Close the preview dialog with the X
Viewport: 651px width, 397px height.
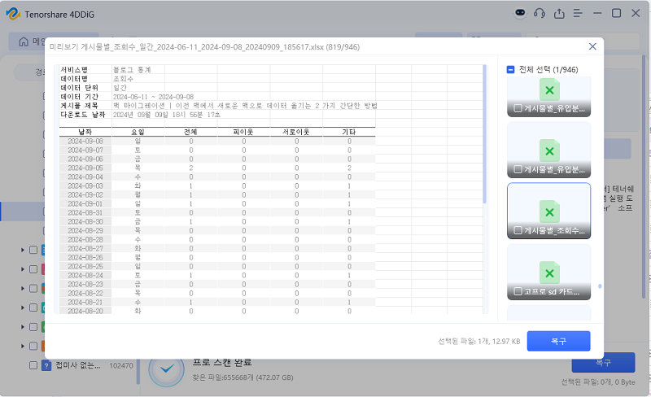coord(592,46)
